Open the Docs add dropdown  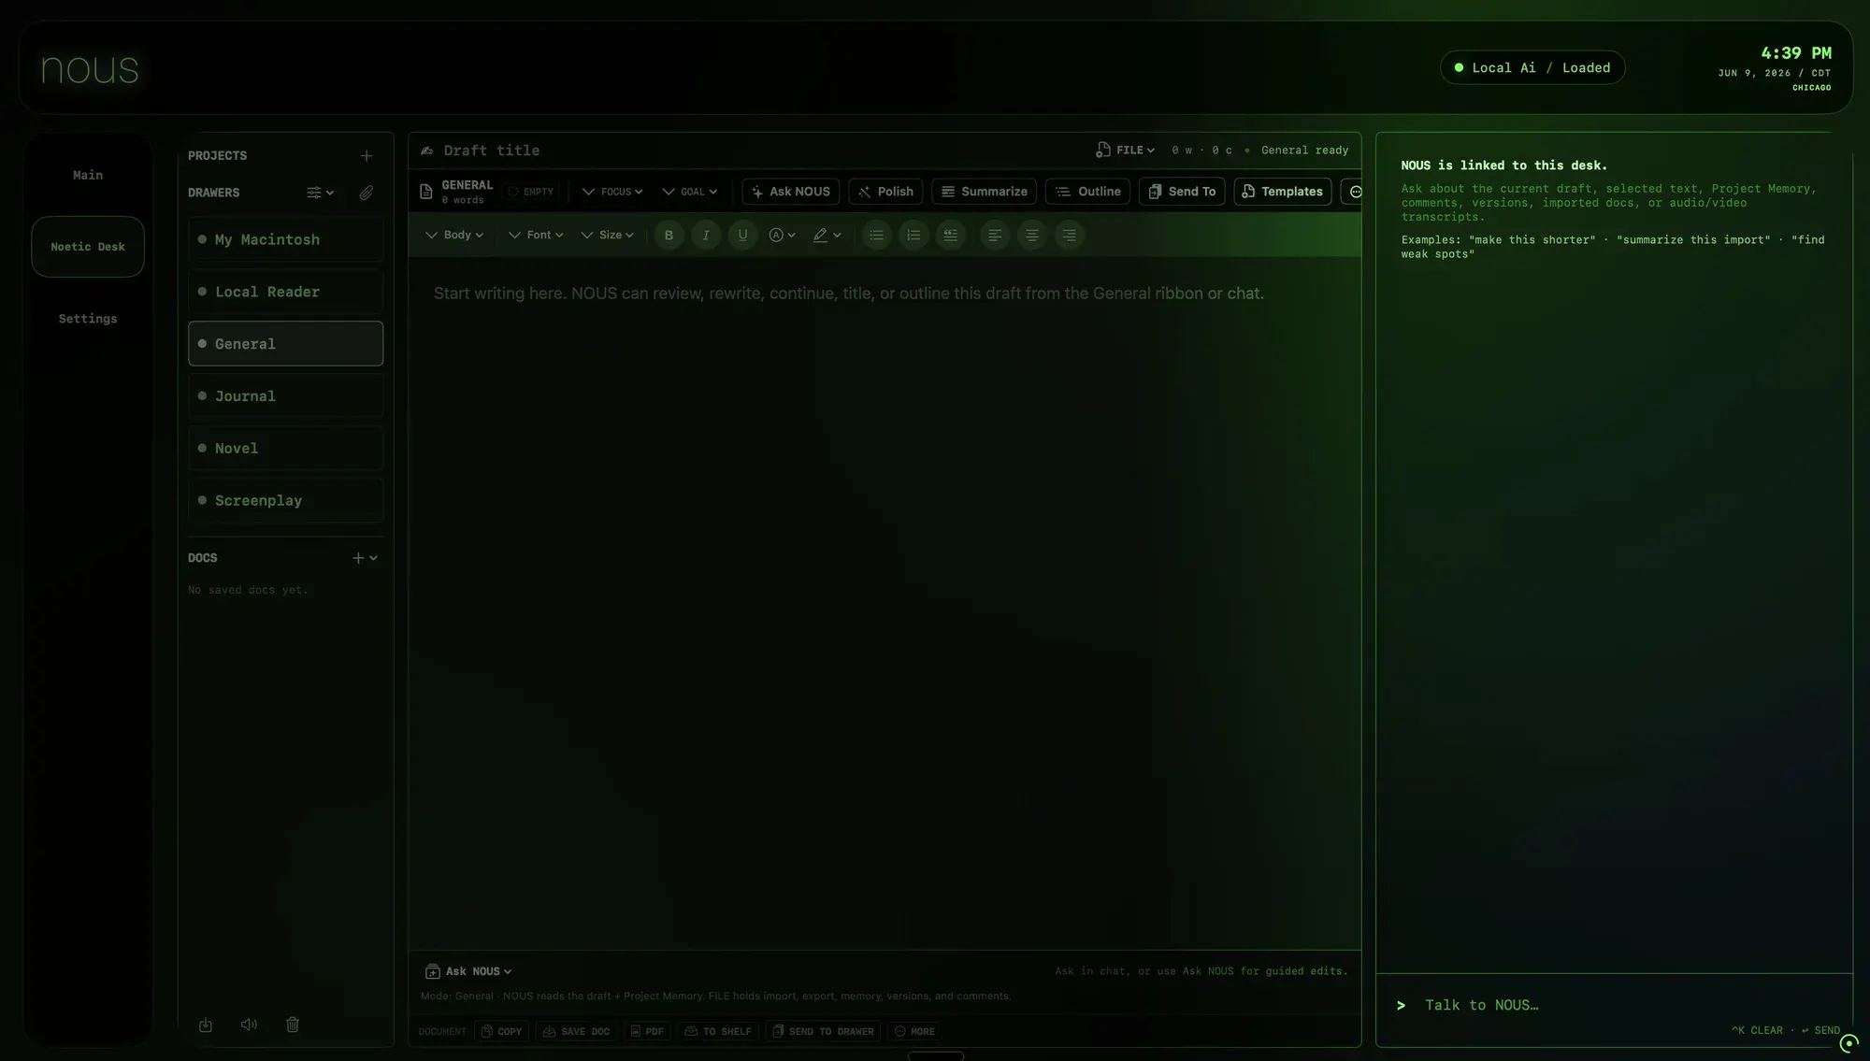[365, 558]
